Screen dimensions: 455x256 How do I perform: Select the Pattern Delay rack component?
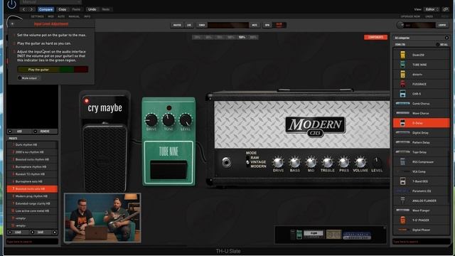421,142
